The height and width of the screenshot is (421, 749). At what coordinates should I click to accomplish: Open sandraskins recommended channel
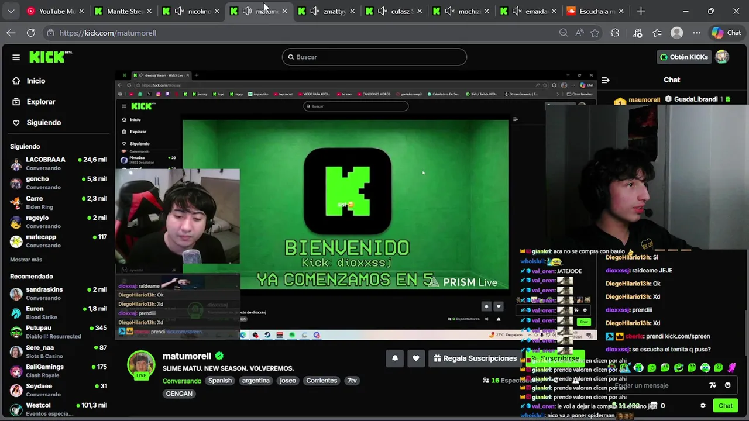click(59, 294)
